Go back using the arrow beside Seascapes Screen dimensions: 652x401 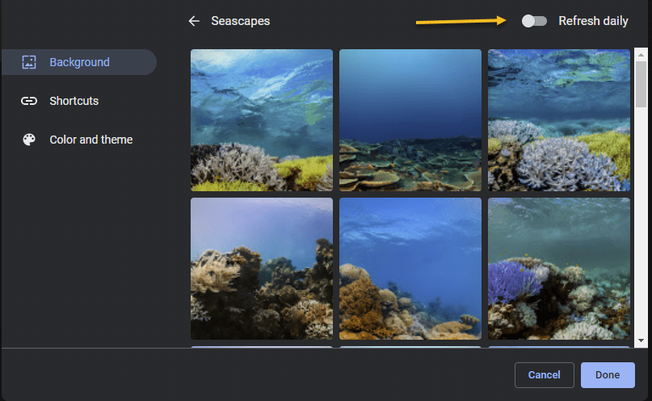pos(193,21)
